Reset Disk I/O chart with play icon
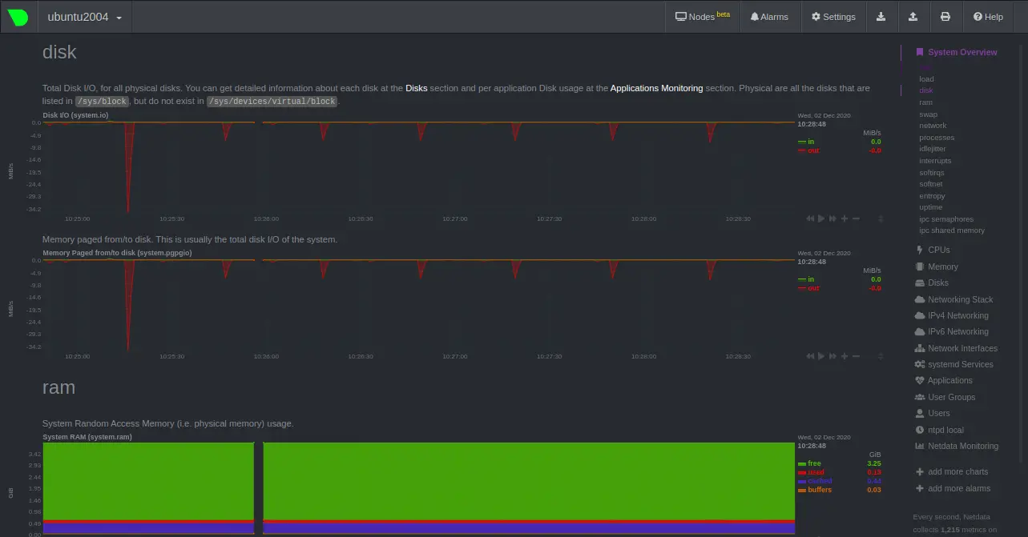 click(821, 218)
